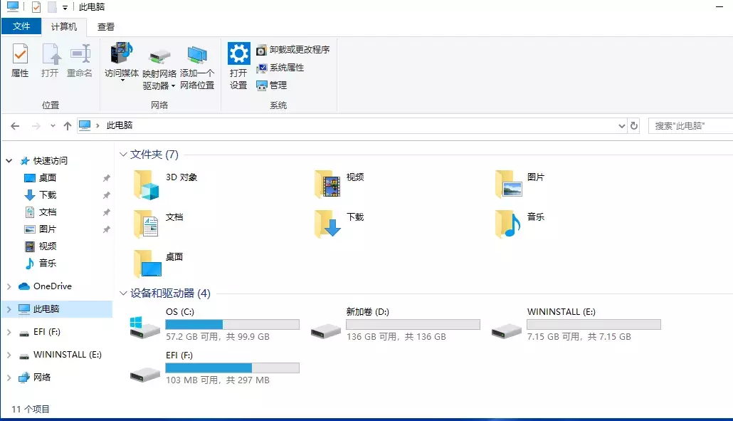This screenshot has height=421, width=733.
Task: Expand 网络 tree node arrow
Action: (9, 378)
